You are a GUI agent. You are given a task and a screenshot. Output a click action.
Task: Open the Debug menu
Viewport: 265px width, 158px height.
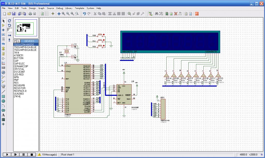point(60,8)
